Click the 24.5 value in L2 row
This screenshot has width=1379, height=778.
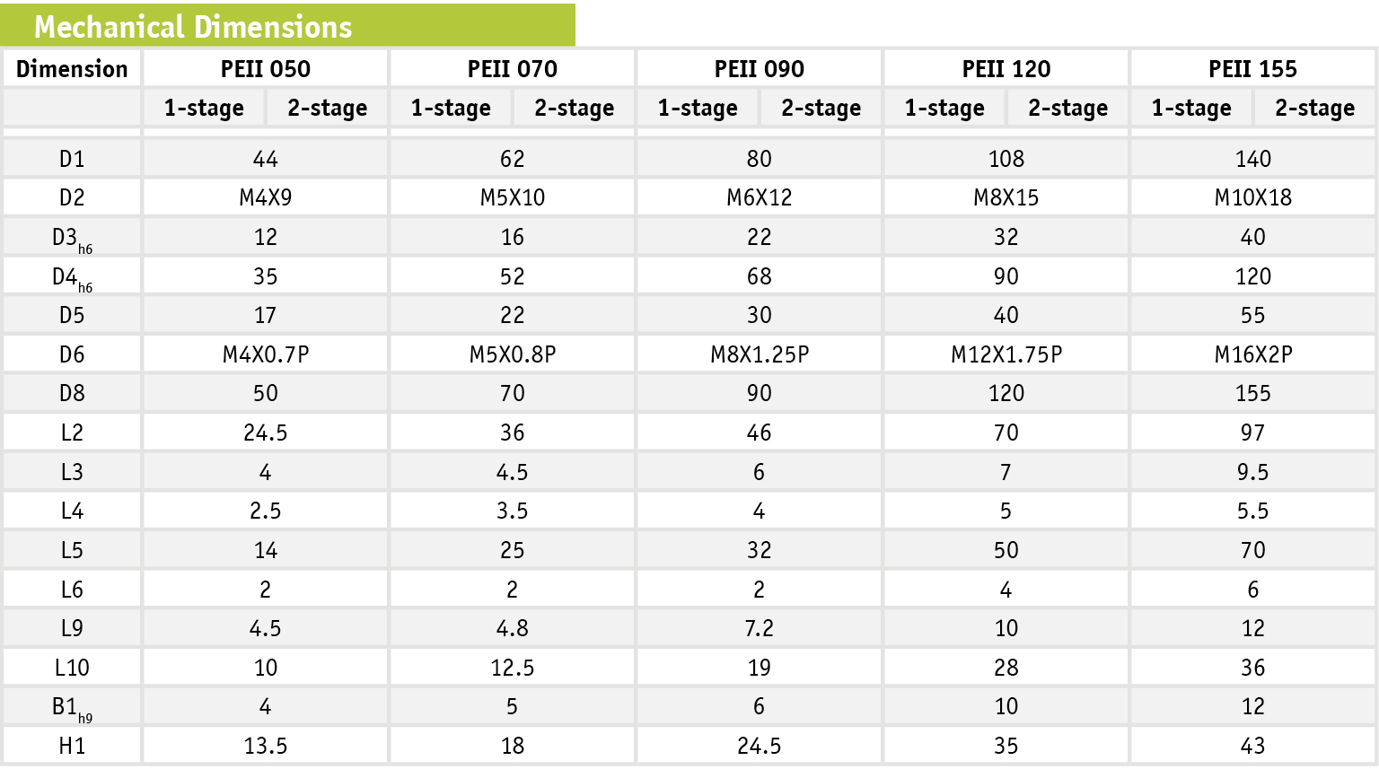tap(266, 433)
